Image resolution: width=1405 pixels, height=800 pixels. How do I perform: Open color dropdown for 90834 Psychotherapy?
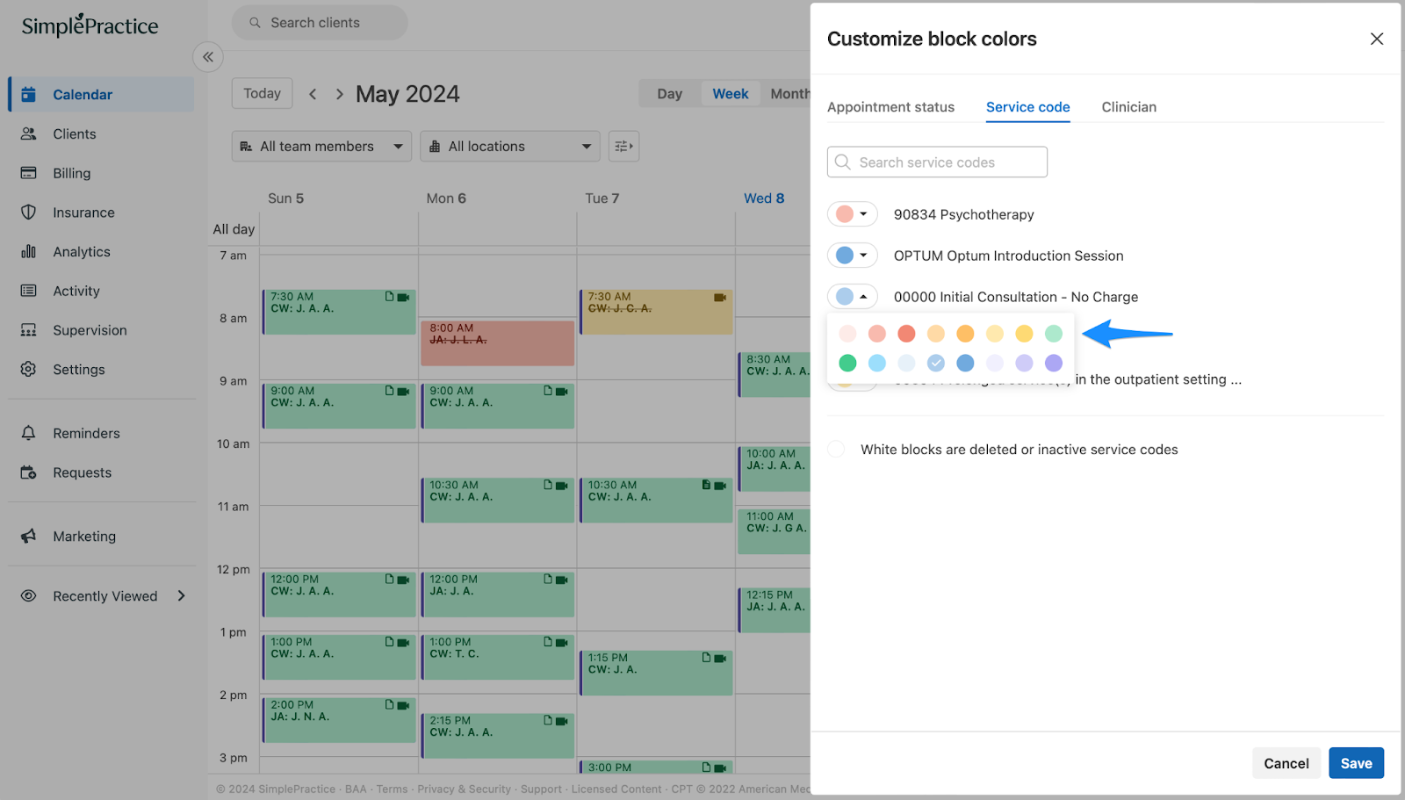852,214
